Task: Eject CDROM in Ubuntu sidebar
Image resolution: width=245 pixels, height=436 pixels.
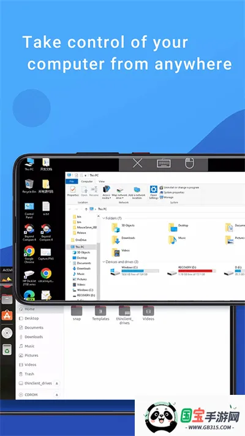Action: [57, 395]
